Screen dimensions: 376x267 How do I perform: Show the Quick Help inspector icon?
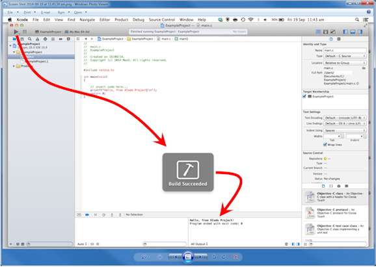[x=339, y=39]
